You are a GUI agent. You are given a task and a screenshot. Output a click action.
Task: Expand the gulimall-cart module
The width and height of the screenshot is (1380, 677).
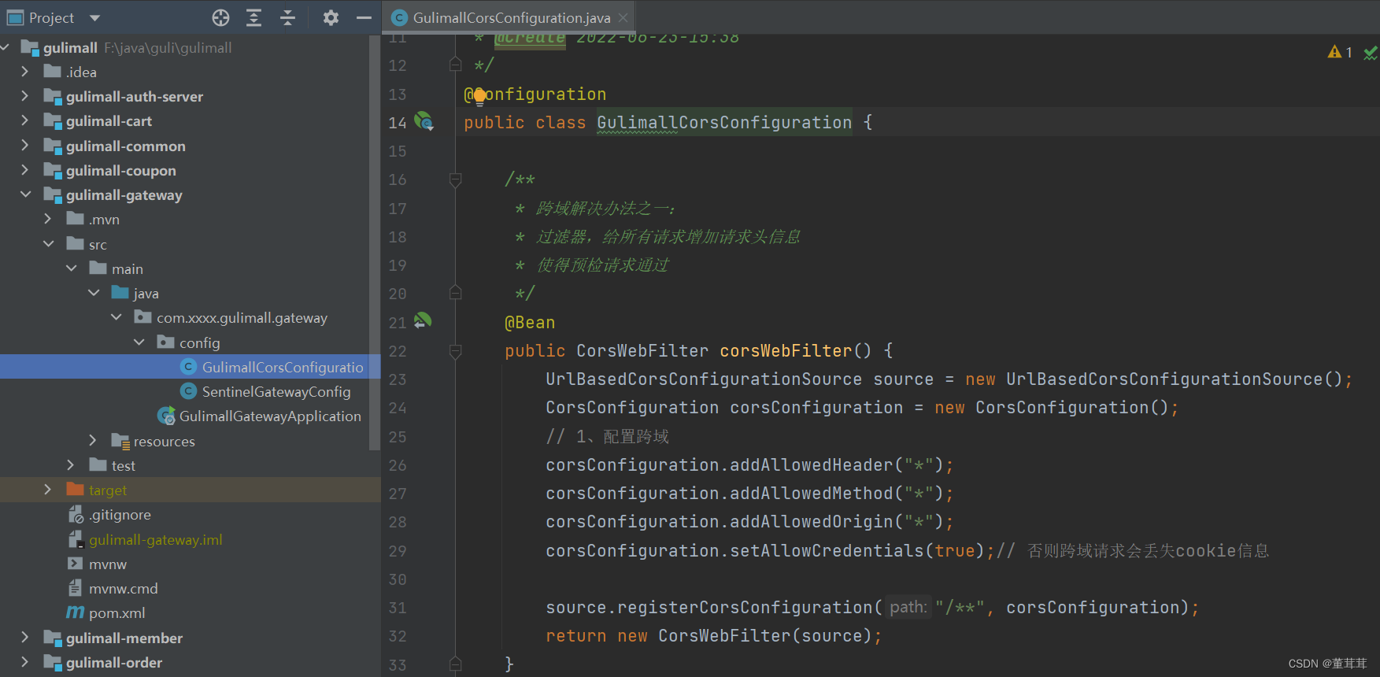click(24, 120)
